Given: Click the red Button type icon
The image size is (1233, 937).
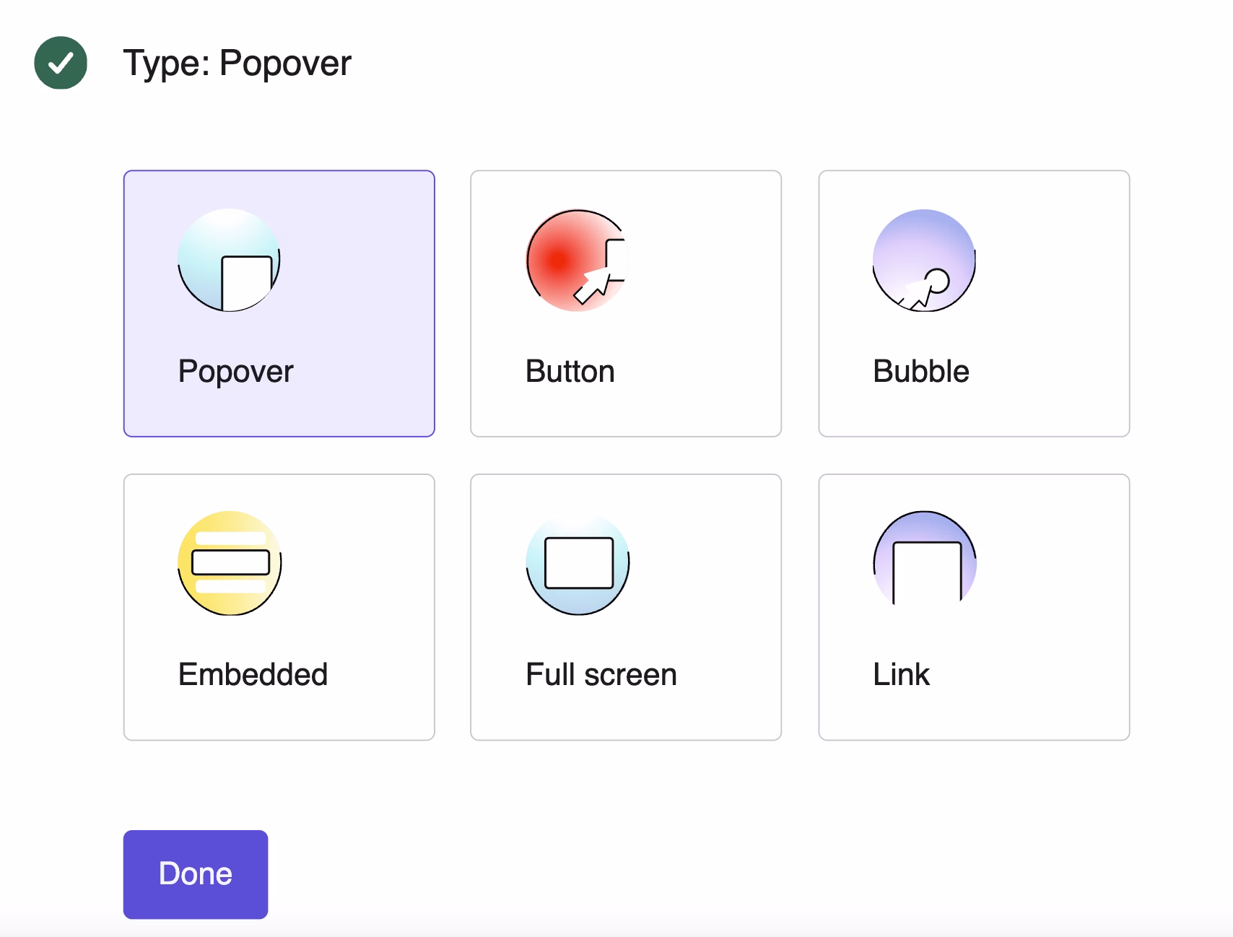Looking at the screenshot, I should pyautogui.click(x=578, y=261).
